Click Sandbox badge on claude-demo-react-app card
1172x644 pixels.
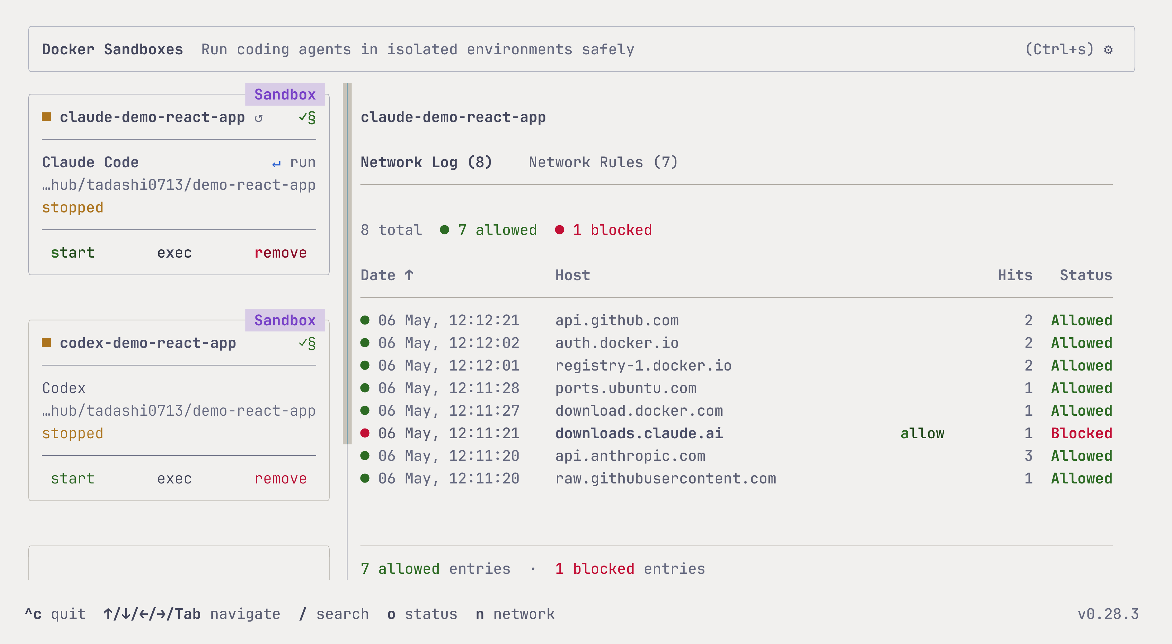[285, 94]
